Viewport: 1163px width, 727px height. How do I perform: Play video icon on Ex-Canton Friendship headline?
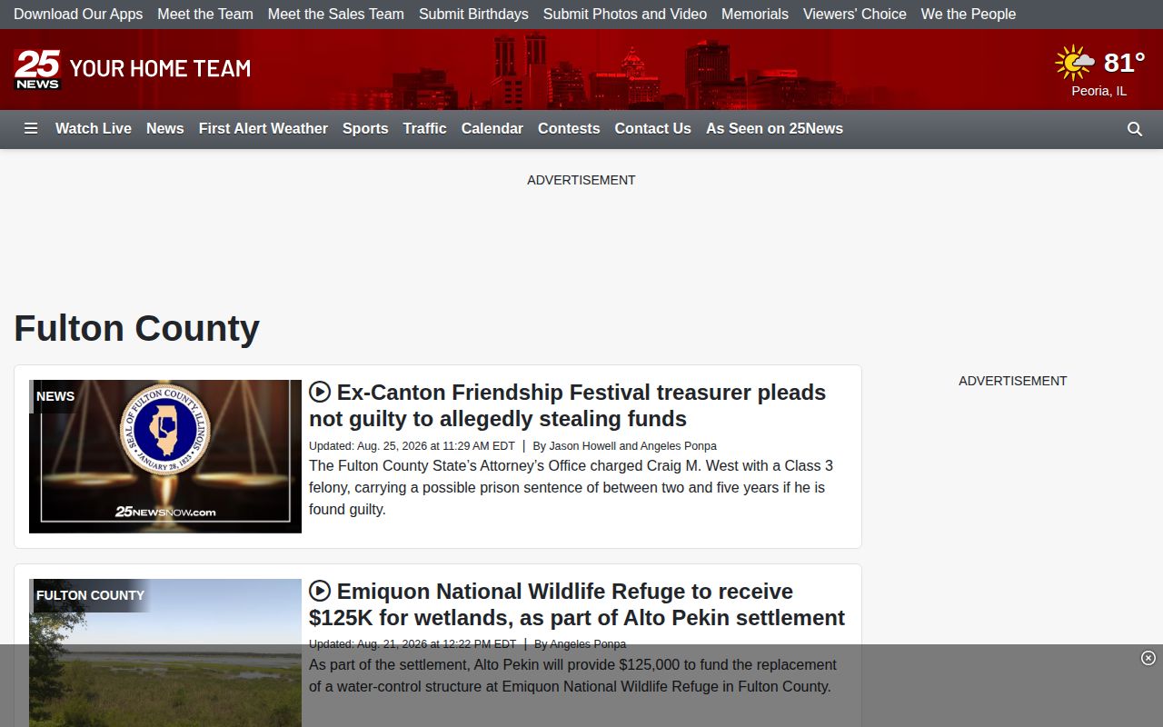(320, 392)
